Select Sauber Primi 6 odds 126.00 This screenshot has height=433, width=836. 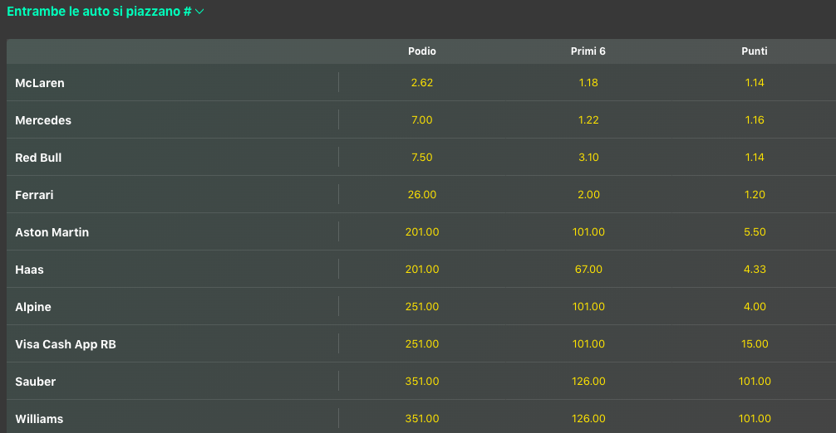click(x=588, y=382)
